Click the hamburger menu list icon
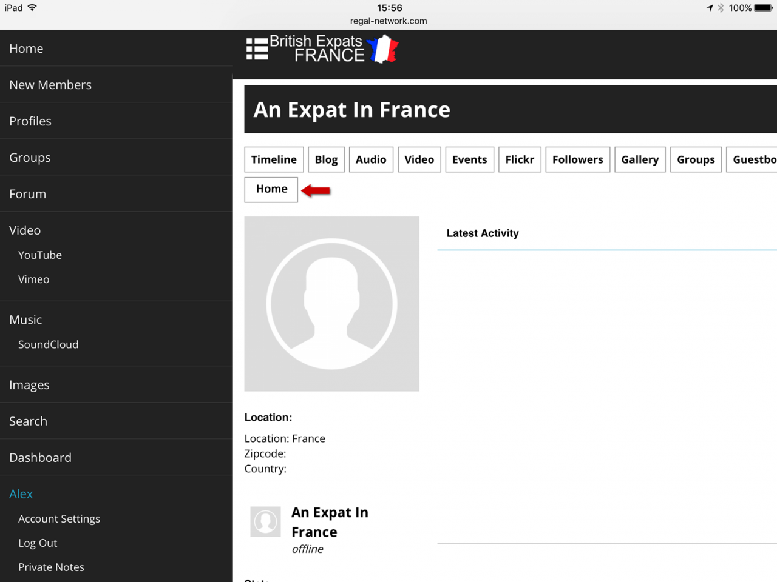The image size is (777, 582). pyautogui.click(x=257, y=49)
